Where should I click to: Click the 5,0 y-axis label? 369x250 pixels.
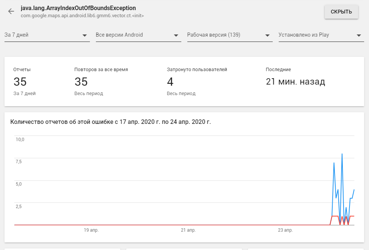[x=19, y=184]
